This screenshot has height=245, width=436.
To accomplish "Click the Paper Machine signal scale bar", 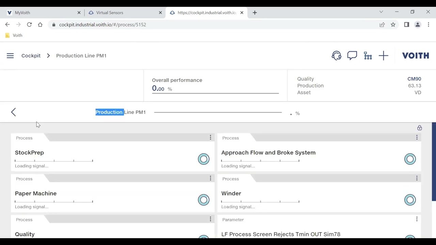I will [x=54, y=201].
